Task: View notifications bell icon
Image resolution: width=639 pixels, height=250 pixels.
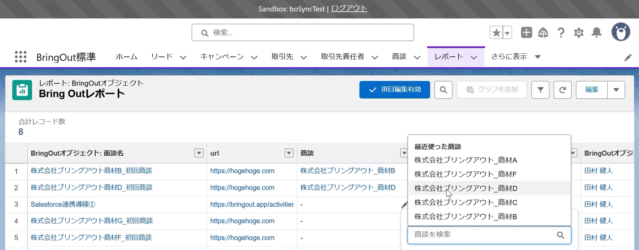Action: 597,33
